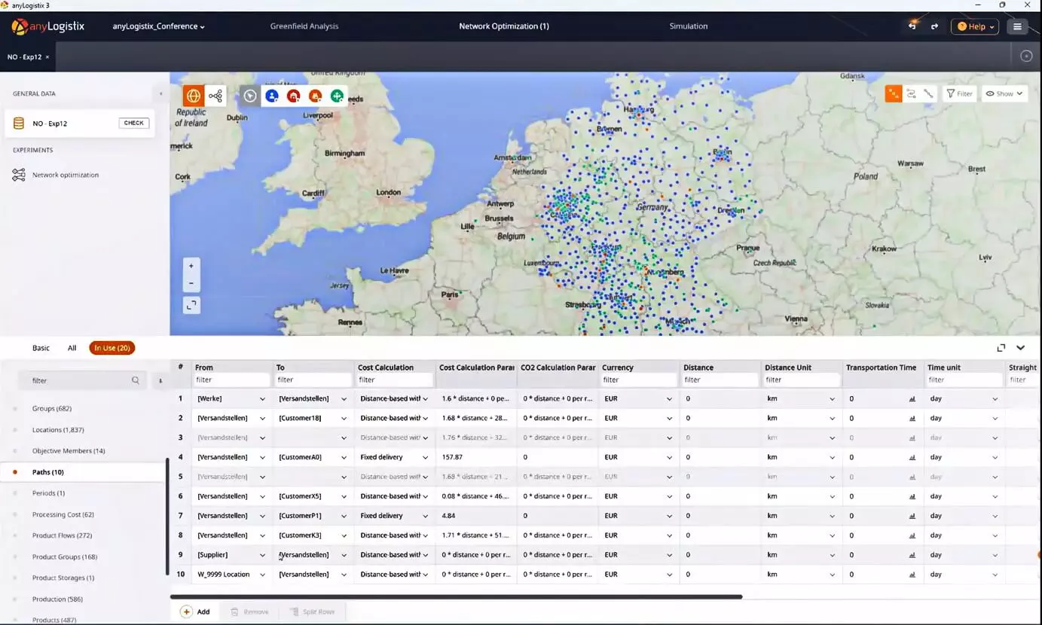Open the To dropdown for [Customer18]

click(x=344, y=418)
